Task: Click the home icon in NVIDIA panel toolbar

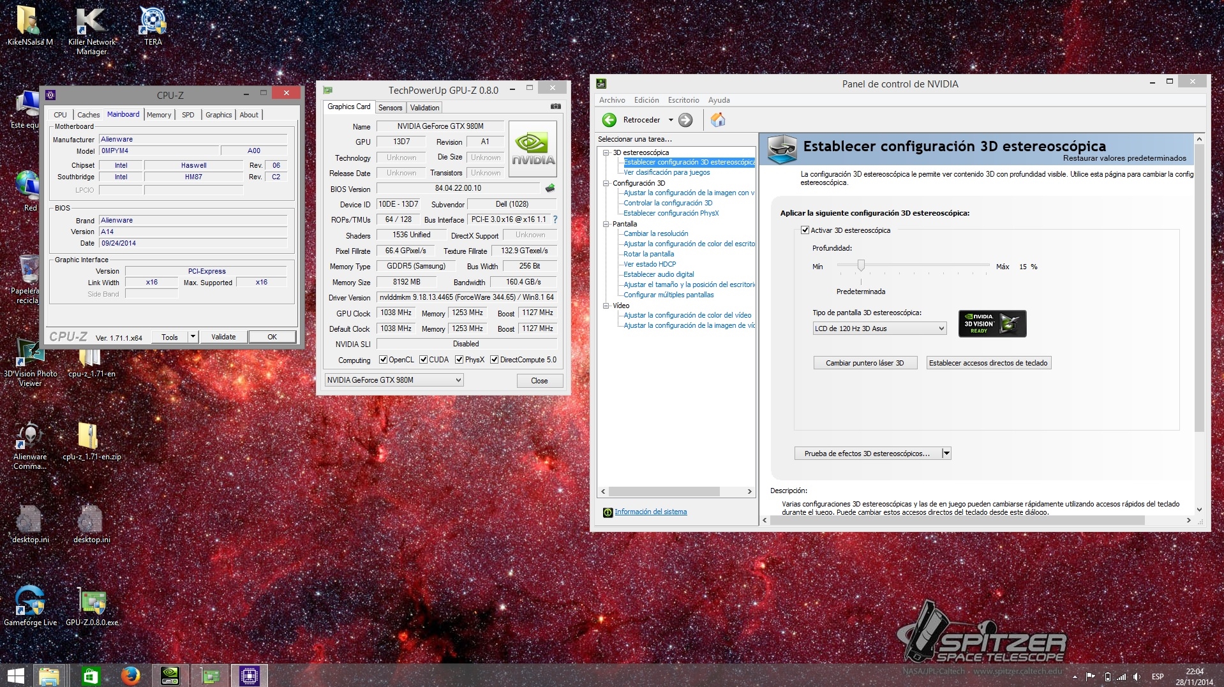Action: 718,120
